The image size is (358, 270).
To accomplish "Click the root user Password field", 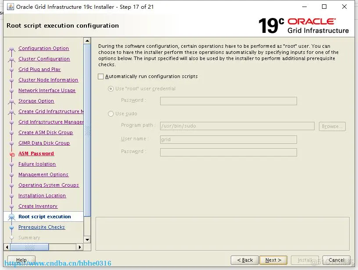I will [229, 101].
